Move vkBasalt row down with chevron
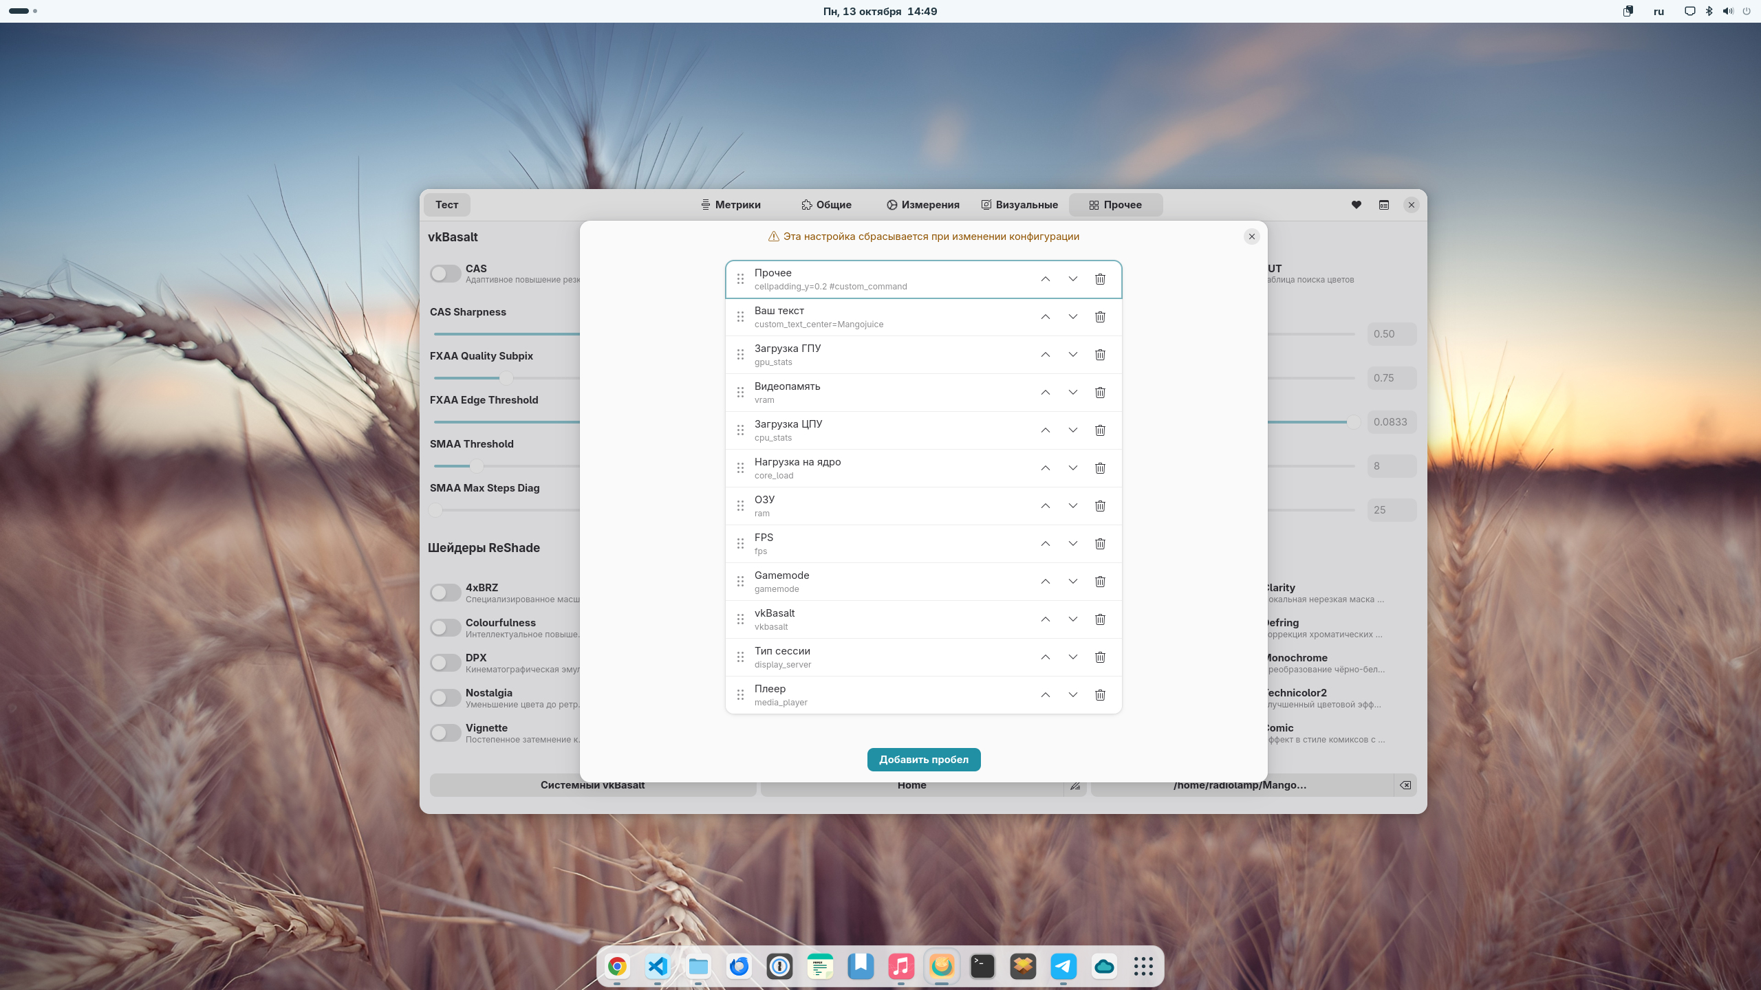The image size is (1761, 990). click(x=1072, y=619)
